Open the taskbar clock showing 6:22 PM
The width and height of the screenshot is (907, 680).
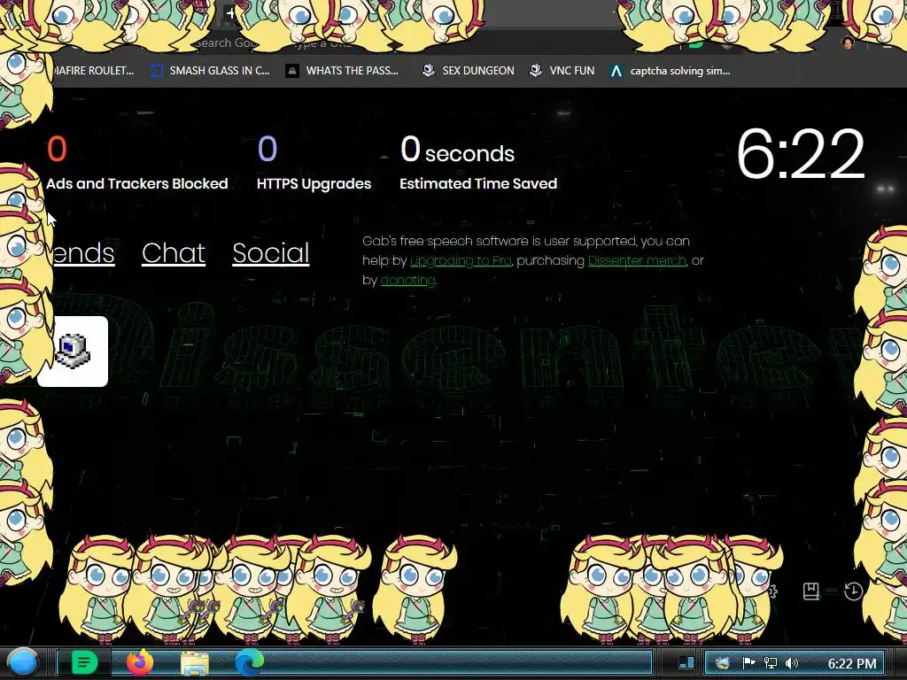coord(852,663)
